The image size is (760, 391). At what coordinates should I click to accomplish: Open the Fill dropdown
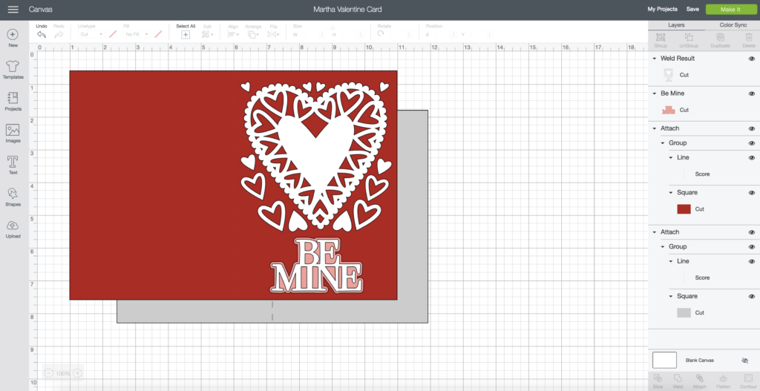click(137, 34)
